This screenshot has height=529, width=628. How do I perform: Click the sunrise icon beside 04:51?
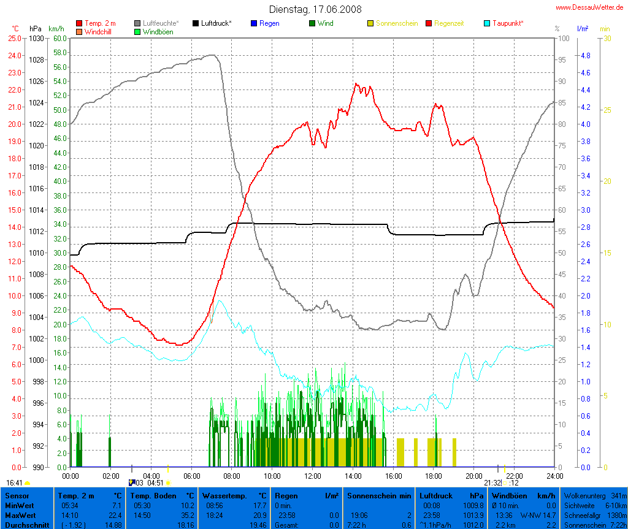pos(168,483)
